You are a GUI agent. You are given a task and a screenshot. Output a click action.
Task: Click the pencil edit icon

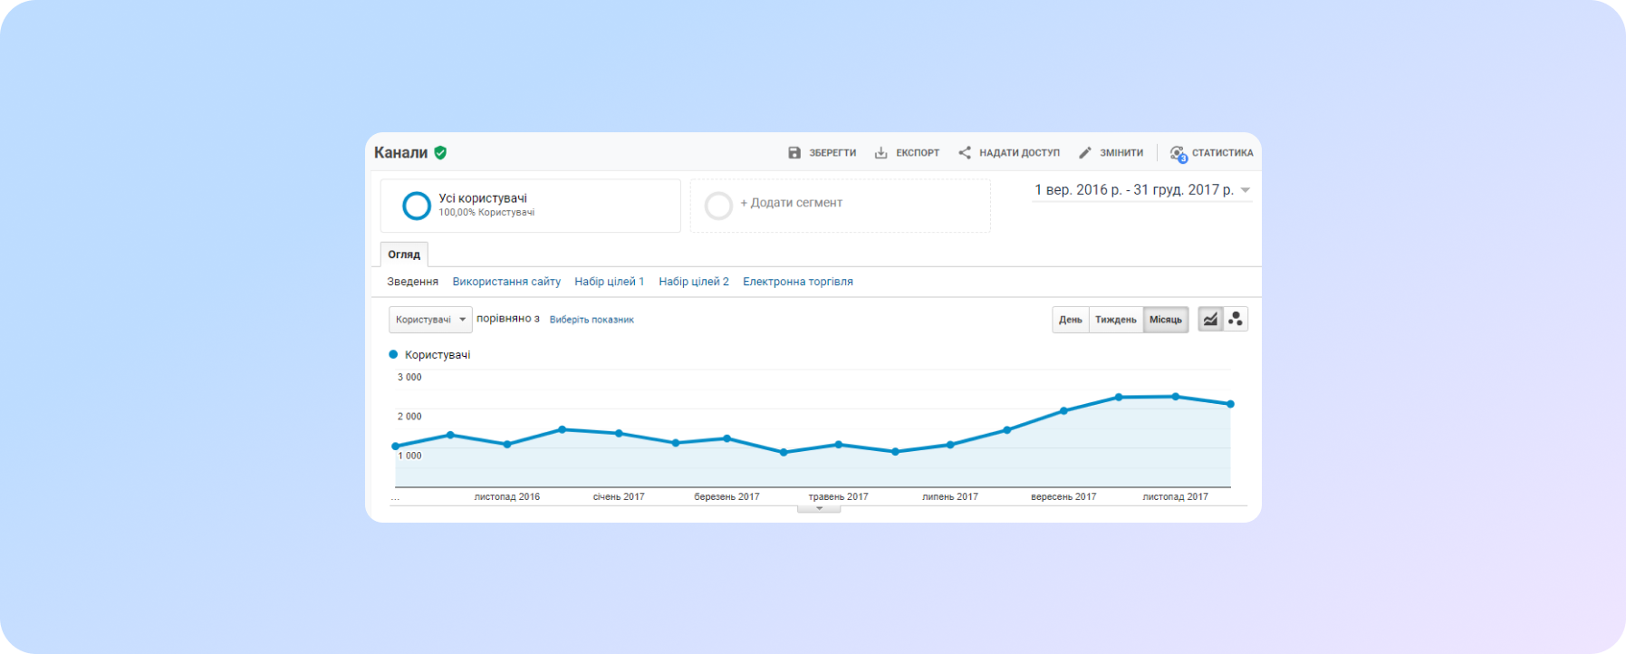coord(1085,153)
